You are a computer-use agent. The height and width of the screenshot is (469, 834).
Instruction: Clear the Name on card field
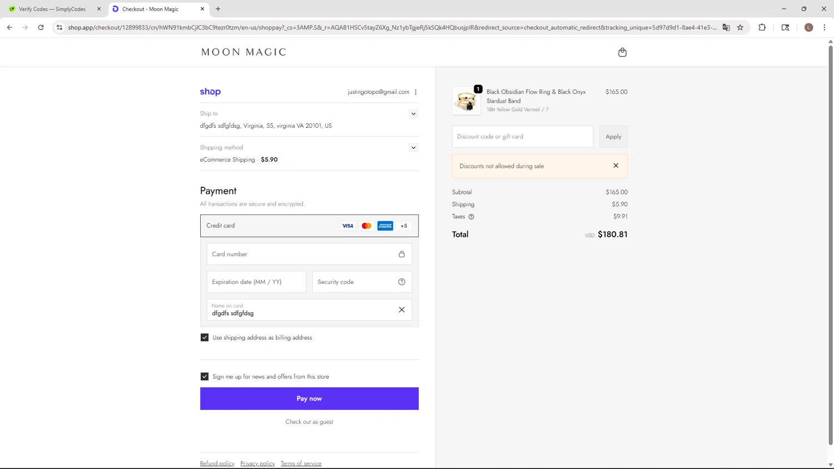[x=401, y=310]
